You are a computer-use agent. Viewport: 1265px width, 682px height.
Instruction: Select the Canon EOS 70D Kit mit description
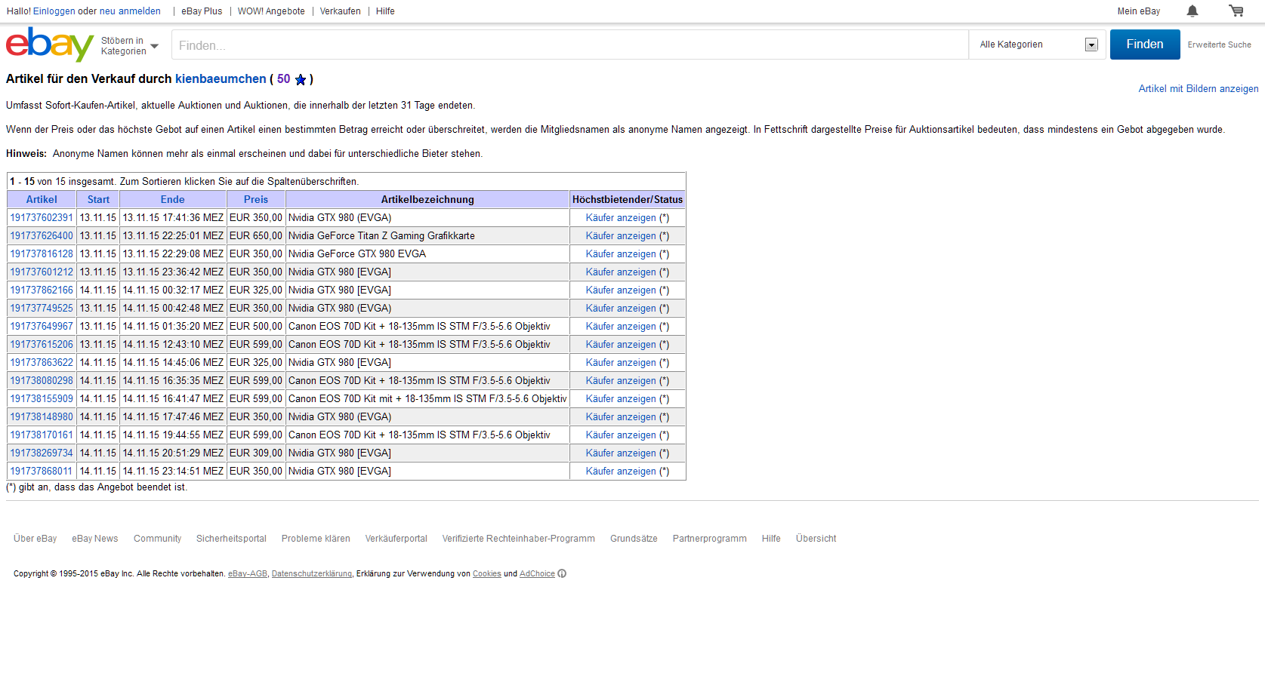[427, 398]
